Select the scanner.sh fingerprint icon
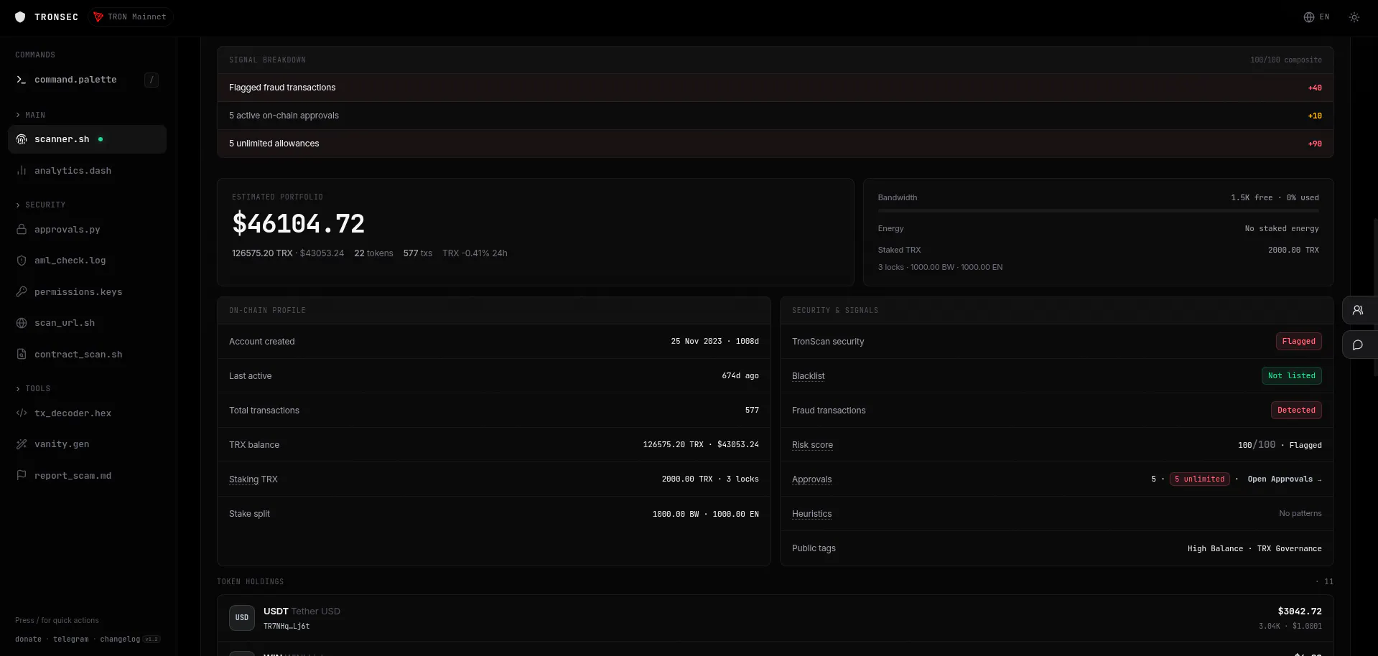Screen dimensions: 1378x656 point(22,139)
